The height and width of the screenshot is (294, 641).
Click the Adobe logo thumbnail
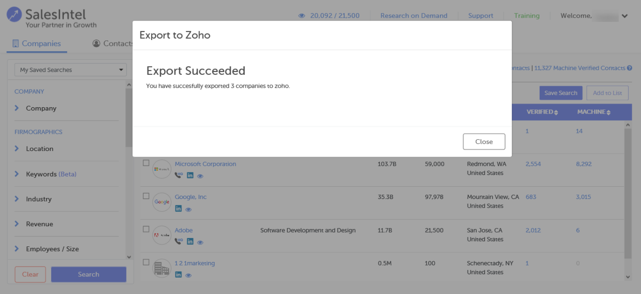pyautogui.click(x=162, y=235)
